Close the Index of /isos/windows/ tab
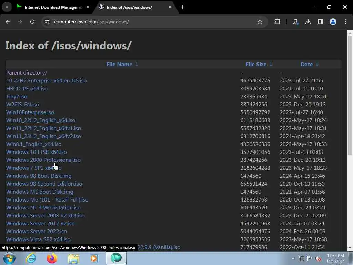 [x=170, y=7]
